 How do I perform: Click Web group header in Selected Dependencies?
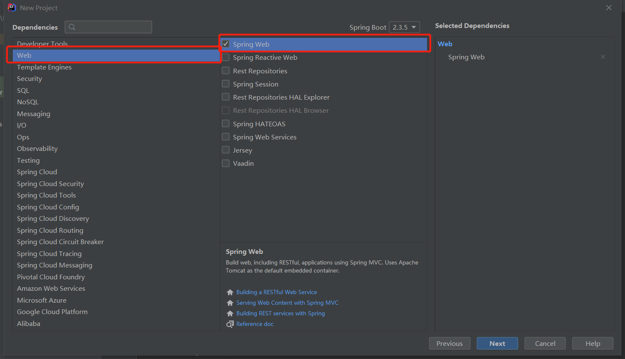pyautogui.click(x=445, y=44)
